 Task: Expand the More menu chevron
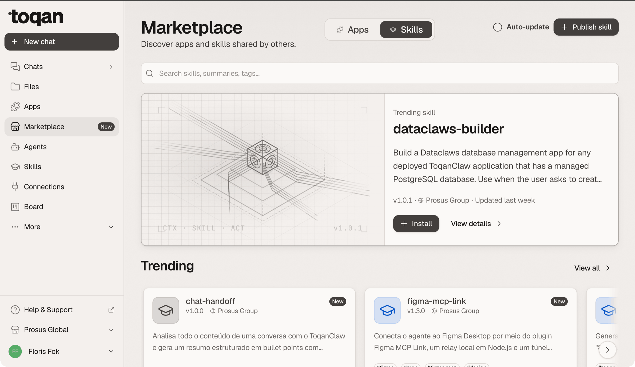[x=111, y=227]
